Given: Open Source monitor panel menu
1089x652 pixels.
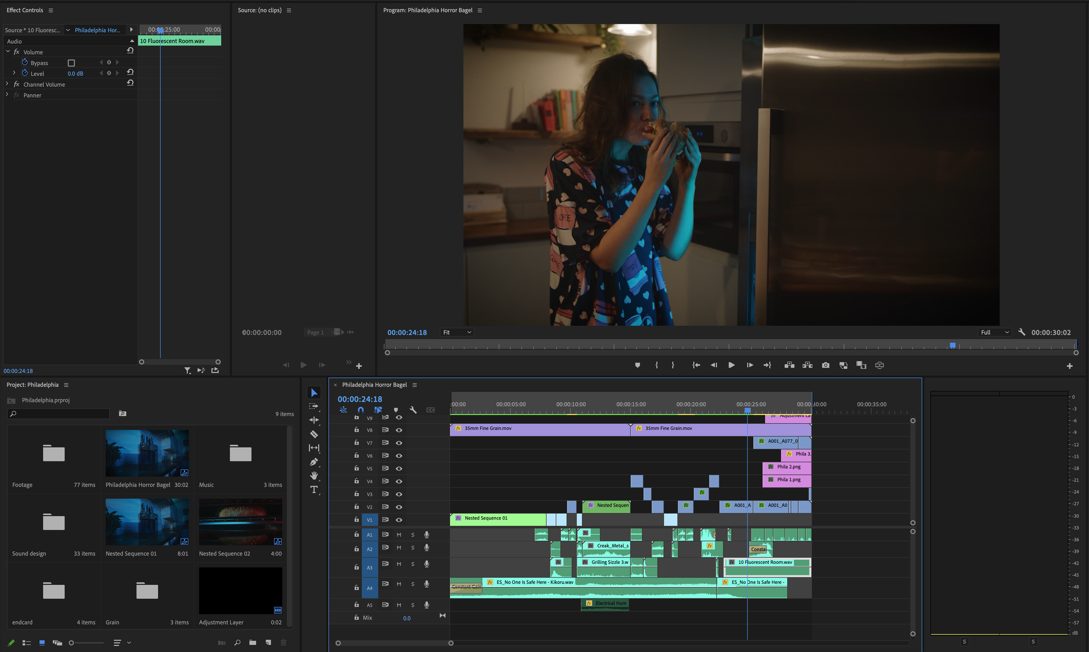Looking at the screenshot, I should [x=289, y=10].
